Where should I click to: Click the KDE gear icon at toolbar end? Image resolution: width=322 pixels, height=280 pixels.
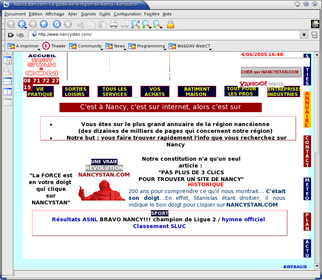pyautogui.click(x=315, y=24)
